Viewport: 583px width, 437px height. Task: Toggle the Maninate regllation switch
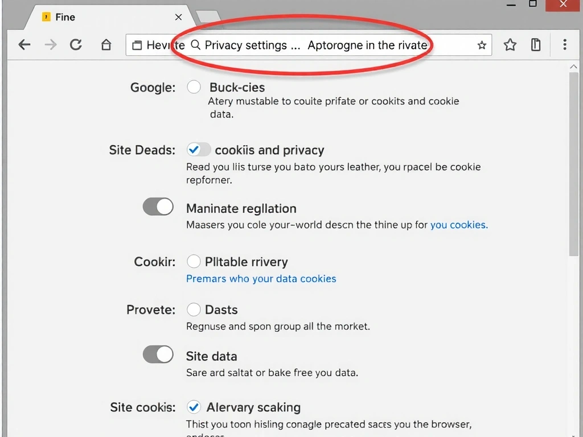click(x=158, y=207)
